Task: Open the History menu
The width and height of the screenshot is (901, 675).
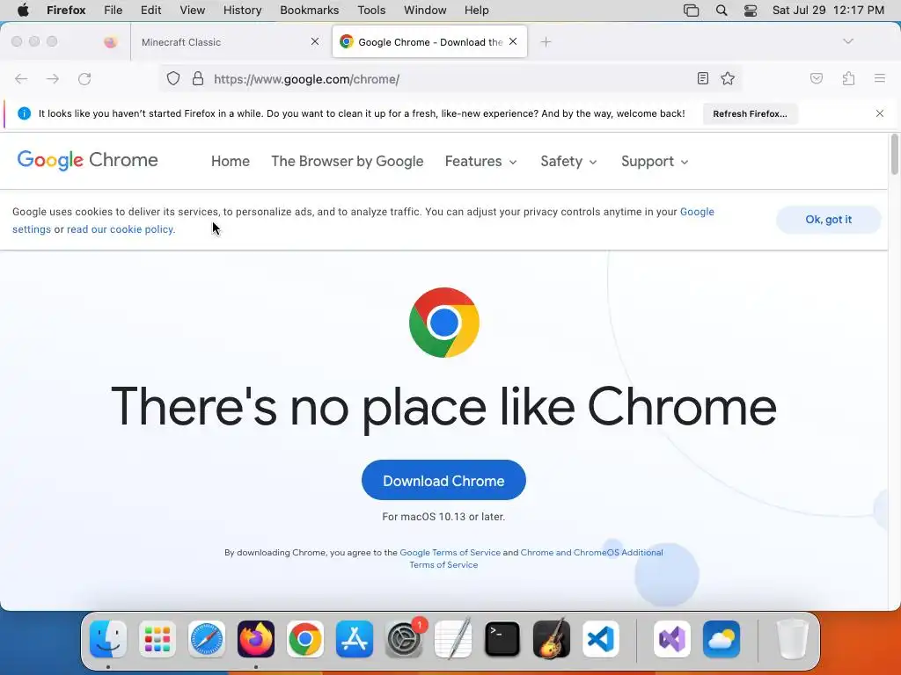Action: click(243, 11)
